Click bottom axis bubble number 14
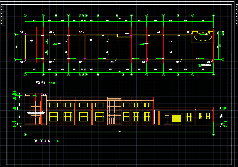This screenshot has width=238, height=167. coord(193,74)
